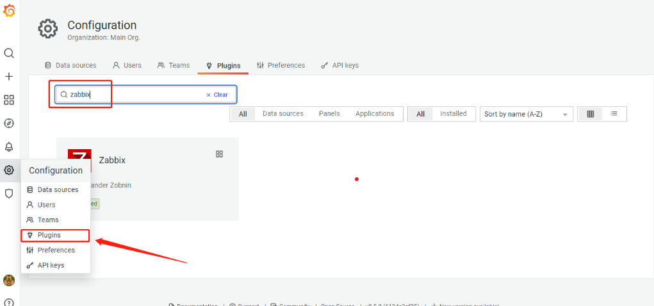This screenshot has height=306, width=654.
Task: Click the app-type icon on Zabbix card
Action: (x=220, y=154)
